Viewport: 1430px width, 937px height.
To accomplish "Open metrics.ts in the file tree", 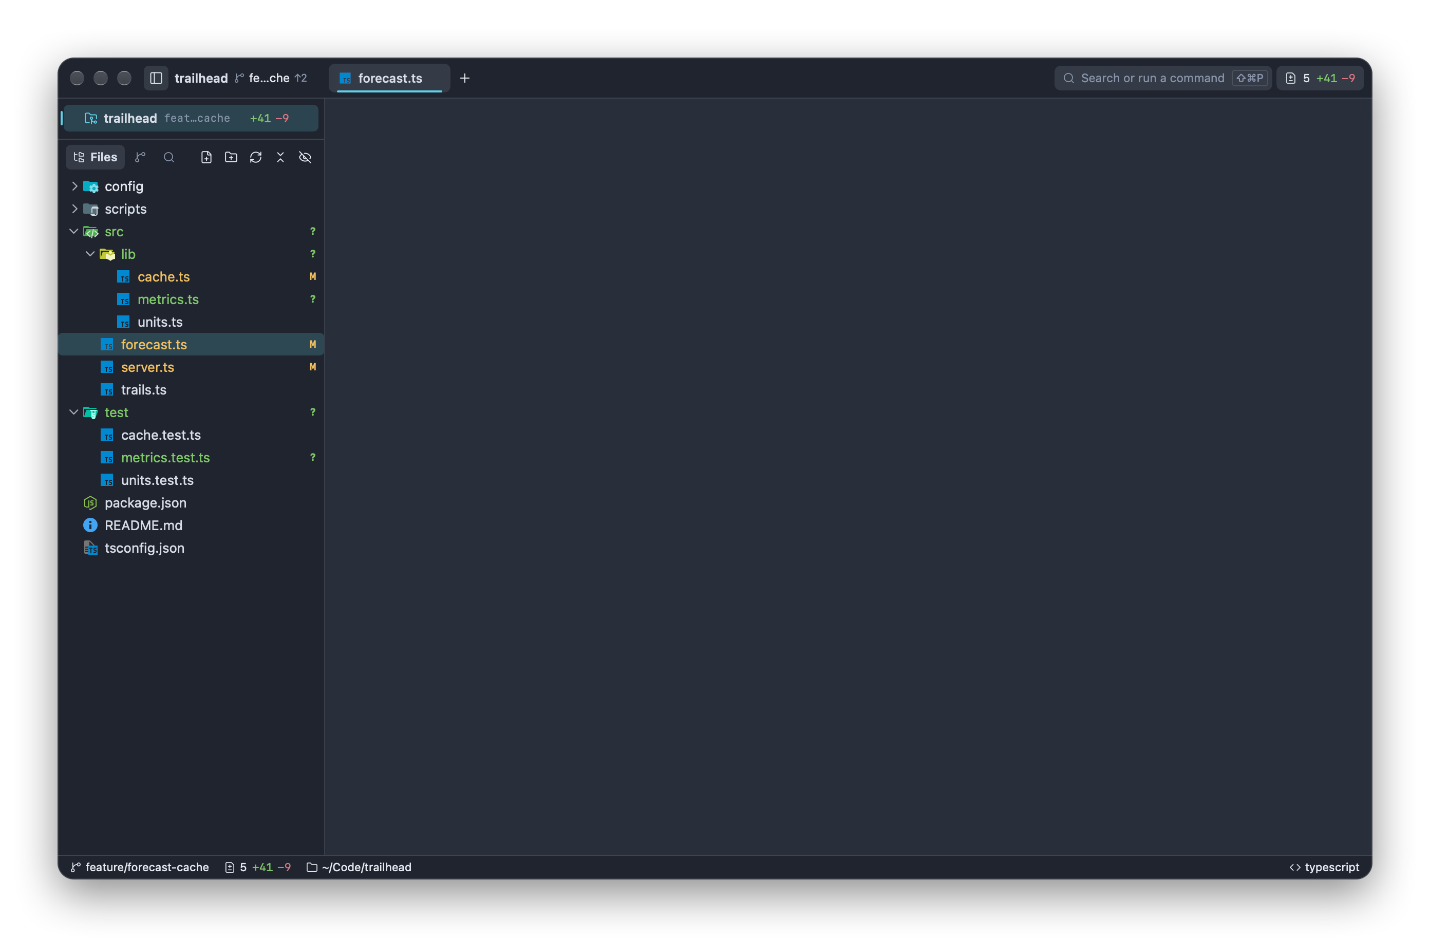I will (191, 299).
